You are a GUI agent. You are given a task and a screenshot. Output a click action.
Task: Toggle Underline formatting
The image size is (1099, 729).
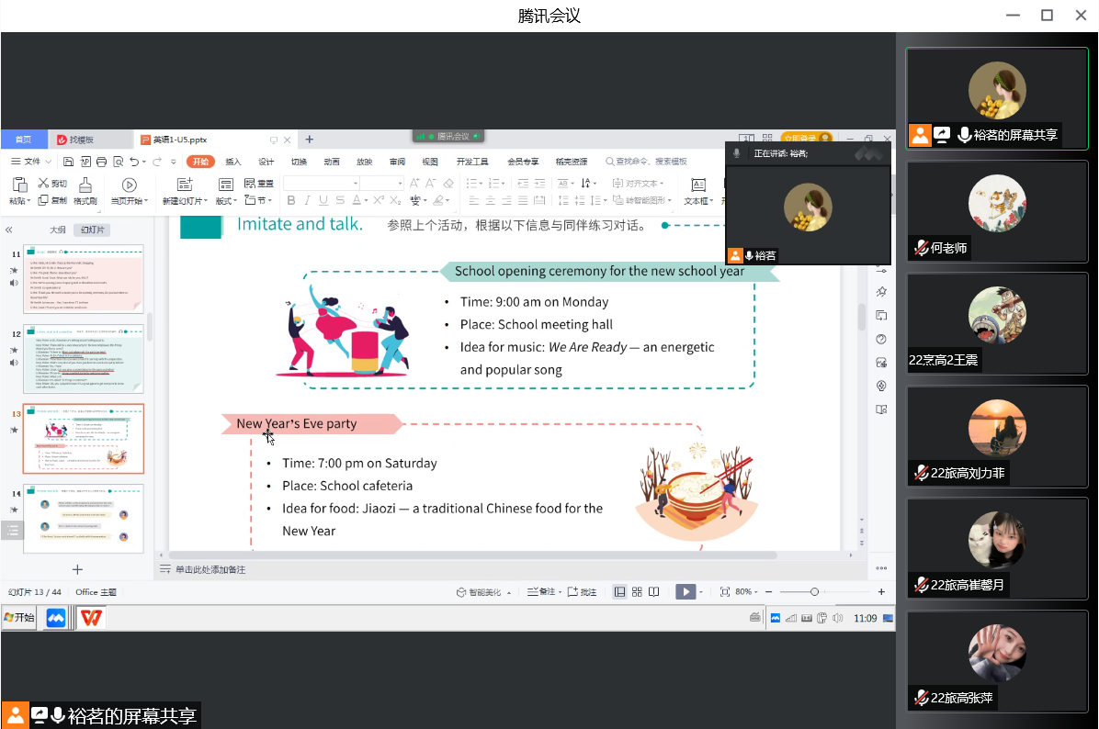[x=323, y=200]
